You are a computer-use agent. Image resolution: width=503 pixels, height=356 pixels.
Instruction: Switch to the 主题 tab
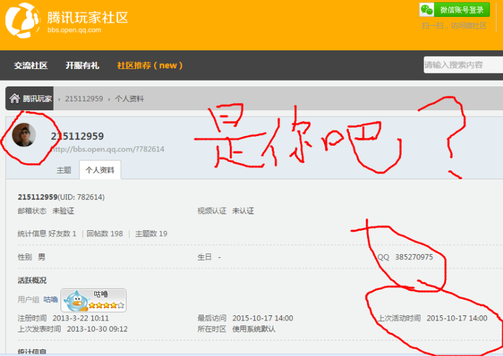pyautogui.click(x=64, y=170)
